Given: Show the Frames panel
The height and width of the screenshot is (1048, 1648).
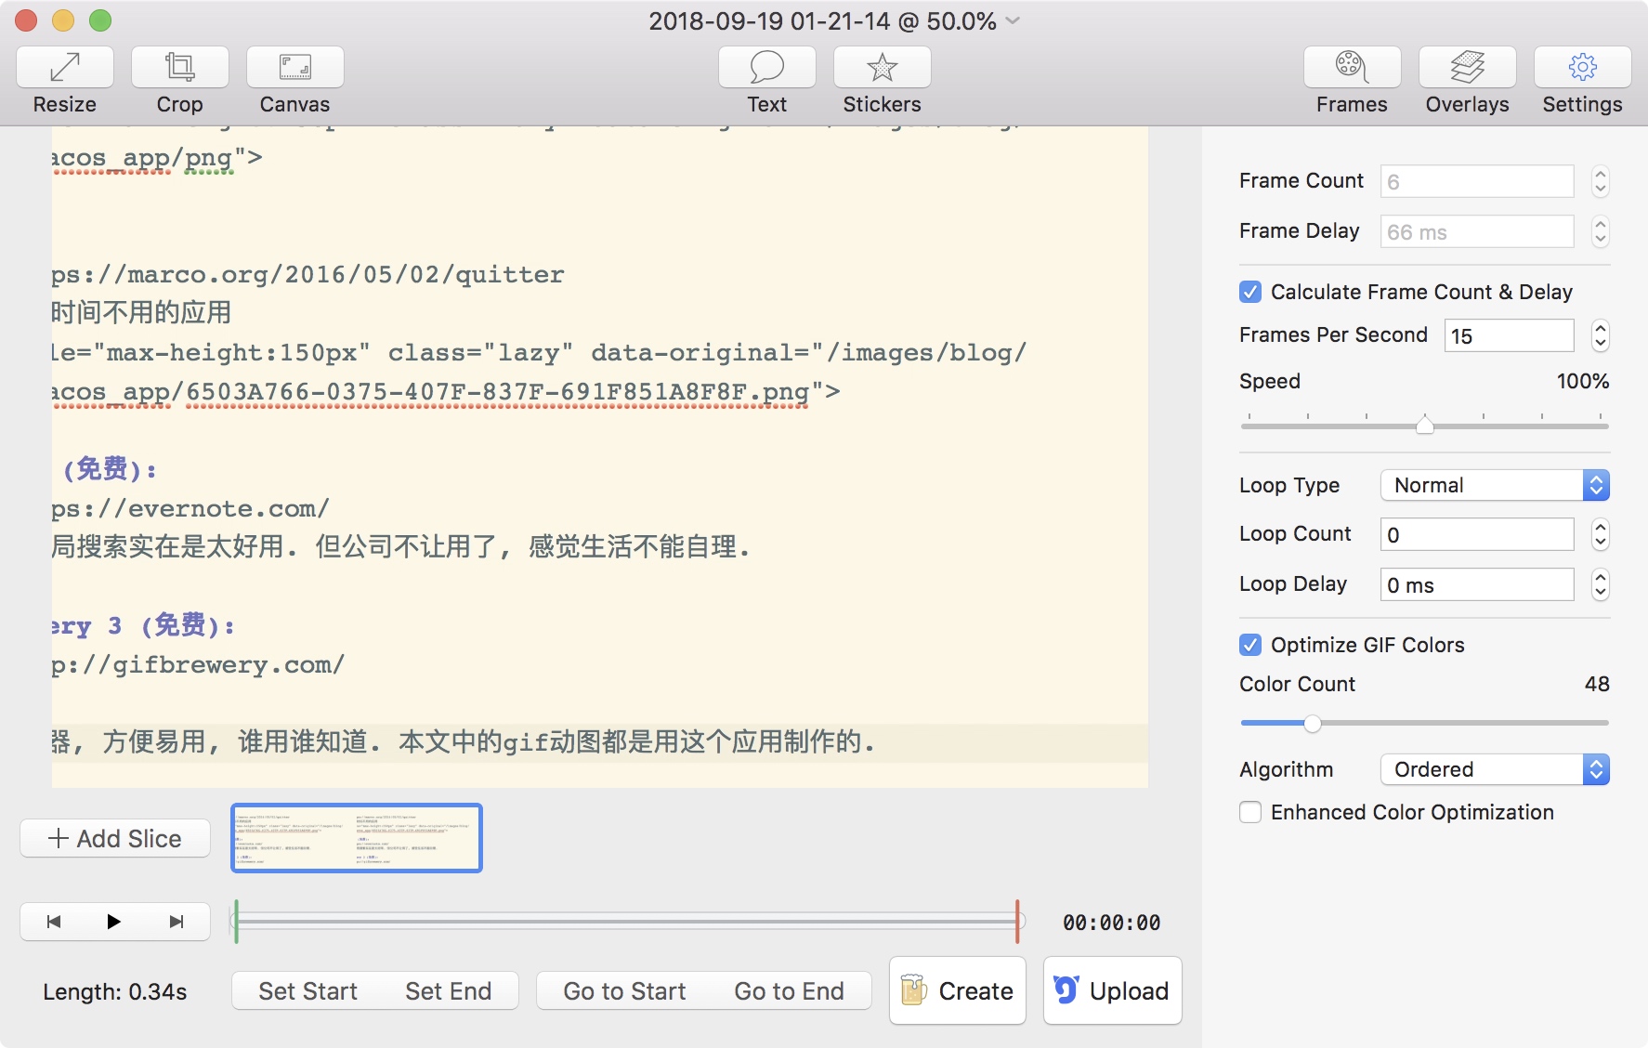Looking at the screenshot, I should pos(1352,68).
